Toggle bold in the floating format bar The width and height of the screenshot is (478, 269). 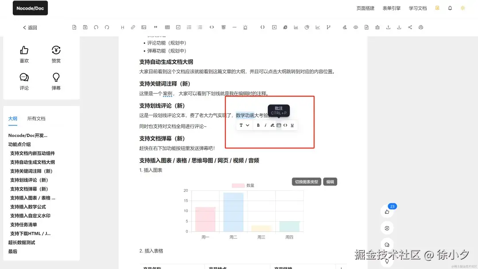(x=258, y=125)
